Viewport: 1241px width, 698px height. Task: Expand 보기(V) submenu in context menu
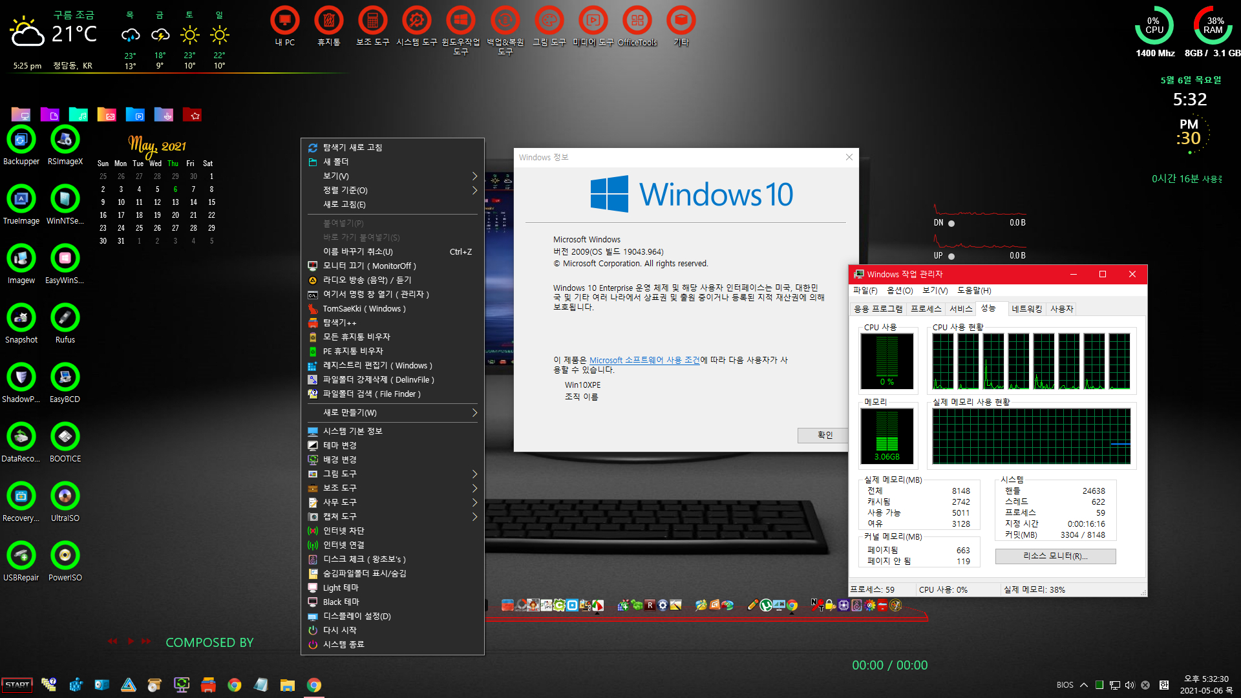(392, 176)
